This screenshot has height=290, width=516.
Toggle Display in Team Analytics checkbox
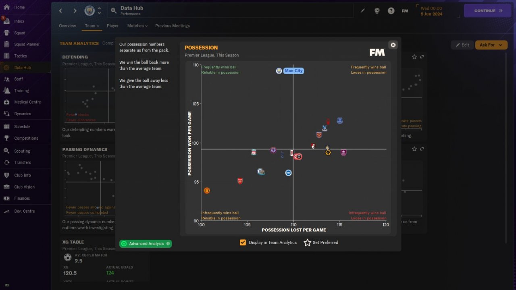pos(243,242)
